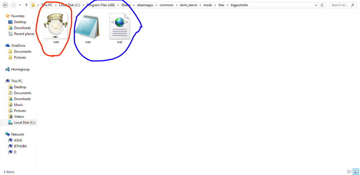Click the Music folder icon
The image size is (360, 175).
pyautogui.click(x=10, y=104)
